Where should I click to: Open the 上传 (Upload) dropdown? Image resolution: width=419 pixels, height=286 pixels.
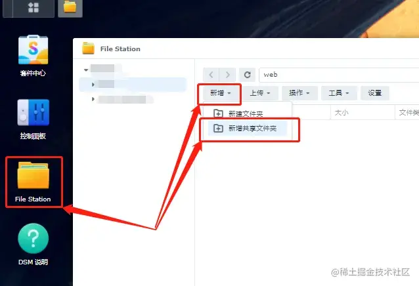(260, 93)
